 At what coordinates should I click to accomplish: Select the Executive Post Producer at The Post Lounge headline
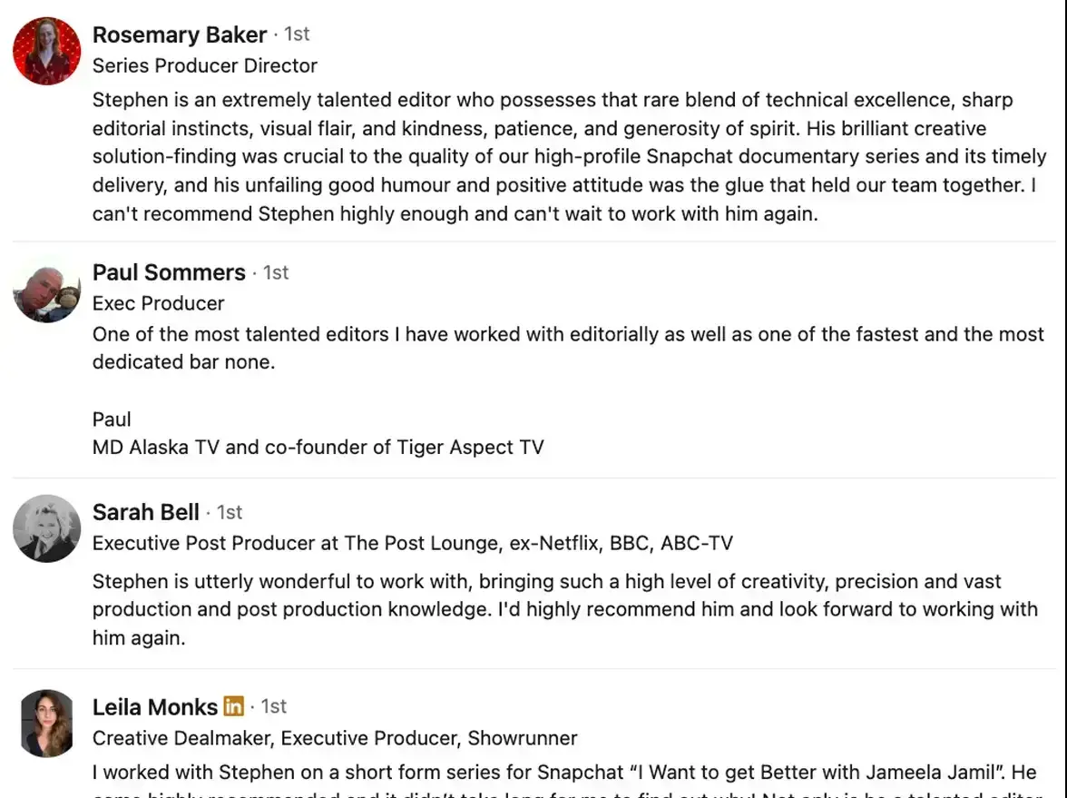click(x=412, y=543)
